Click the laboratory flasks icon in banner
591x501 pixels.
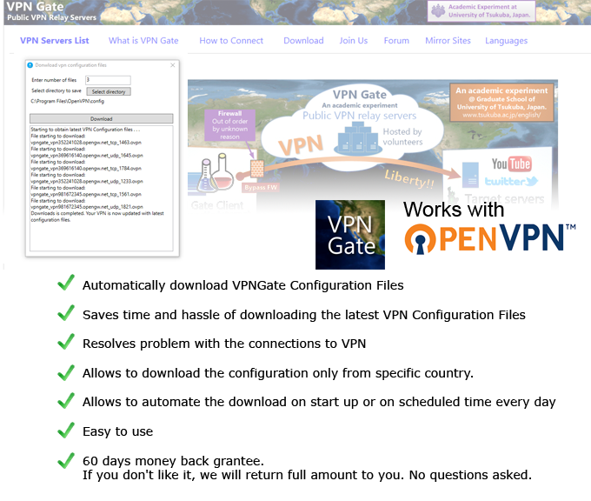tap(216, 173)
